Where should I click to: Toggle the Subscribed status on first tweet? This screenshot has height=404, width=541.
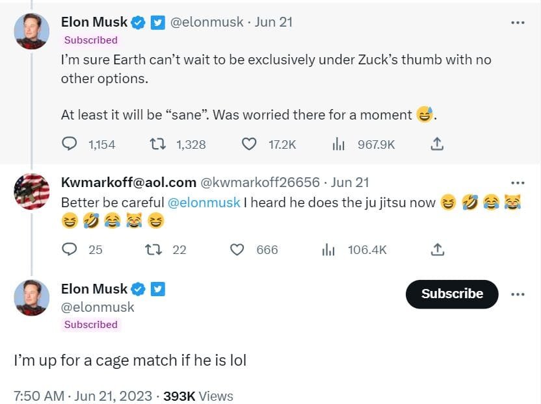coord(90,40)
